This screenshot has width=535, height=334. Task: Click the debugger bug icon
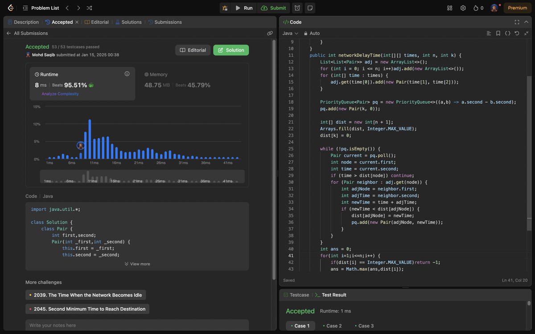click(225, 8)
